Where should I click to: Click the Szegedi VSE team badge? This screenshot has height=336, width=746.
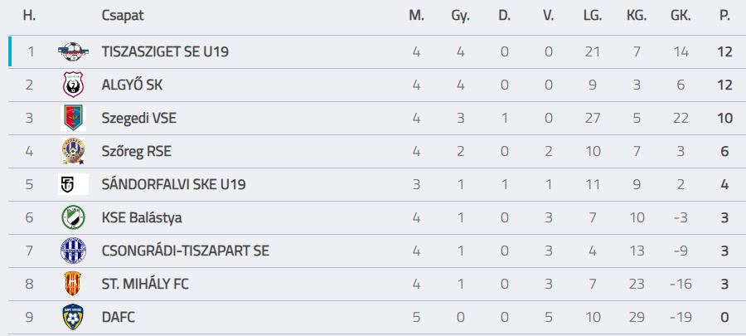click(x=74, y=118)
